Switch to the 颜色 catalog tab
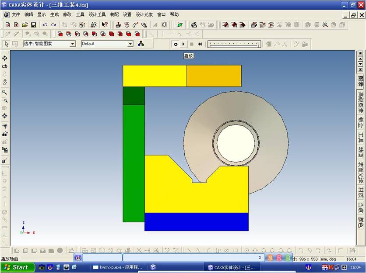 coord(361,222)
